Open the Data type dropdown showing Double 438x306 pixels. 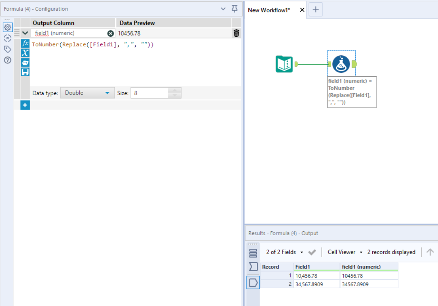tap(87, 93)
